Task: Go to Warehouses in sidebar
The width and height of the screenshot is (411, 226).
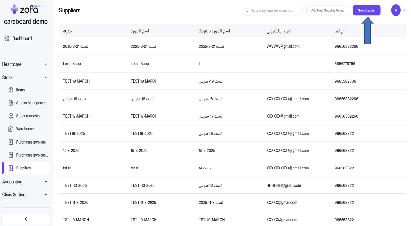Action: coord(26,129)
